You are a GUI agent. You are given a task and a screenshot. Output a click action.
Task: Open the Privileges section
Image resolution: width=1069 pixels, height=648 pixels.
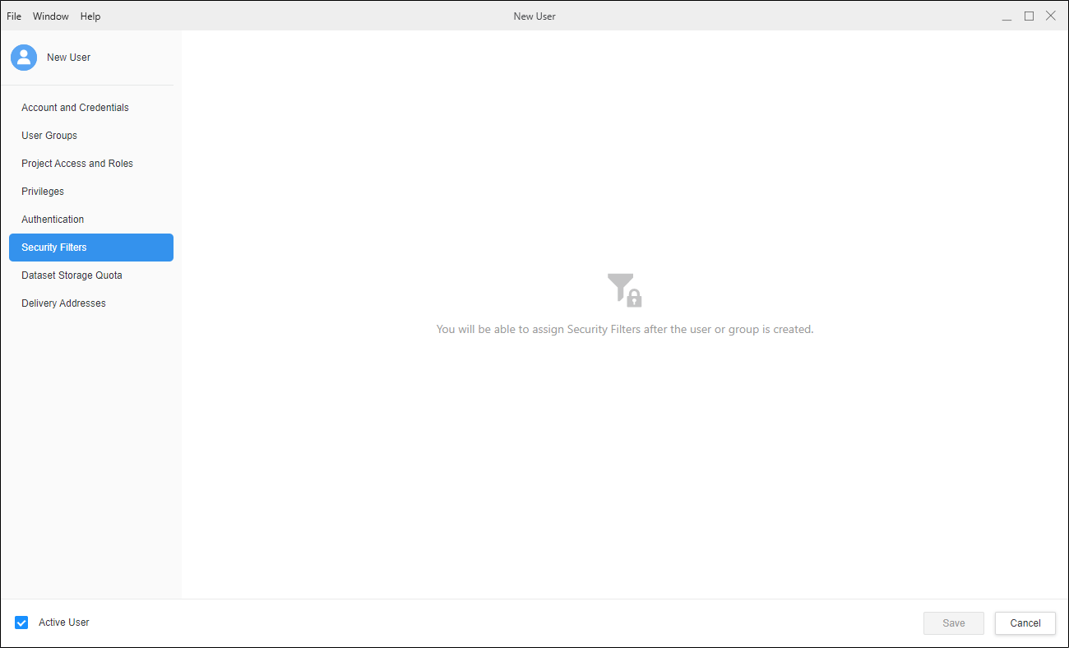point(43,192)
